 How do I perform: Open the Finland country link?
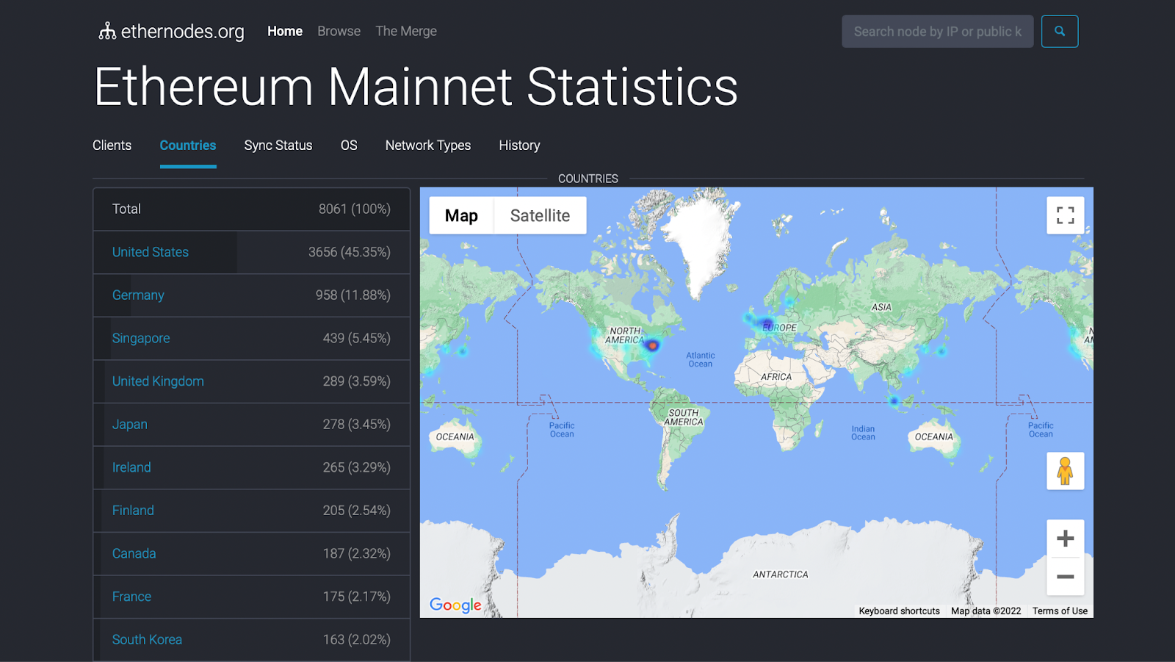click(133, 511)
